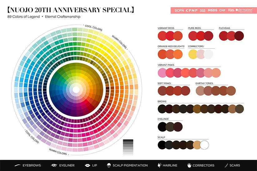The width and height of the screenshot is (257, 171).
Task: Select the golden-brown Brows swatch
Action: (x=197, y=109)
